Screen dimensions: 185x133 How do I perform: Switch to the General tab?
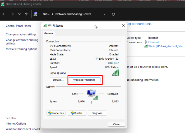tap(49, 33)
